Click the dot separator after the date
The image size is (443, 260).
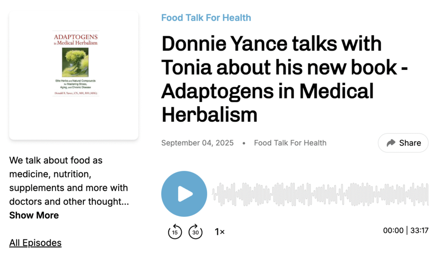(244, 143)
